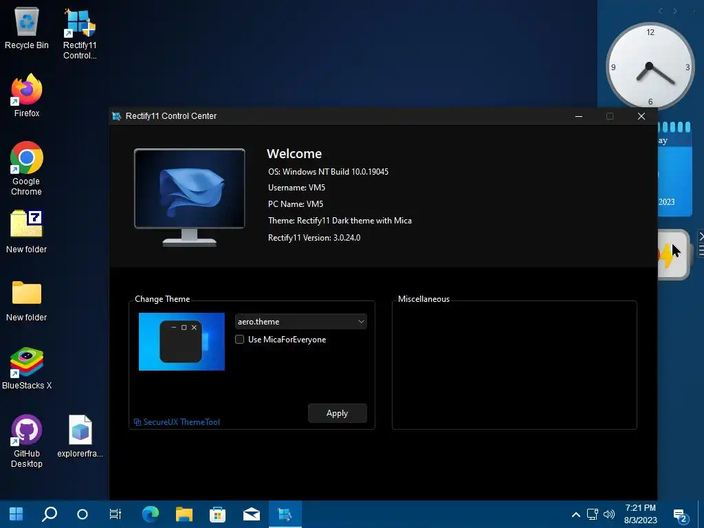Click the lightning bolt desktop gadget
Image resolution: width=704 pixels, height=528 pixels.
click(672, 254)
